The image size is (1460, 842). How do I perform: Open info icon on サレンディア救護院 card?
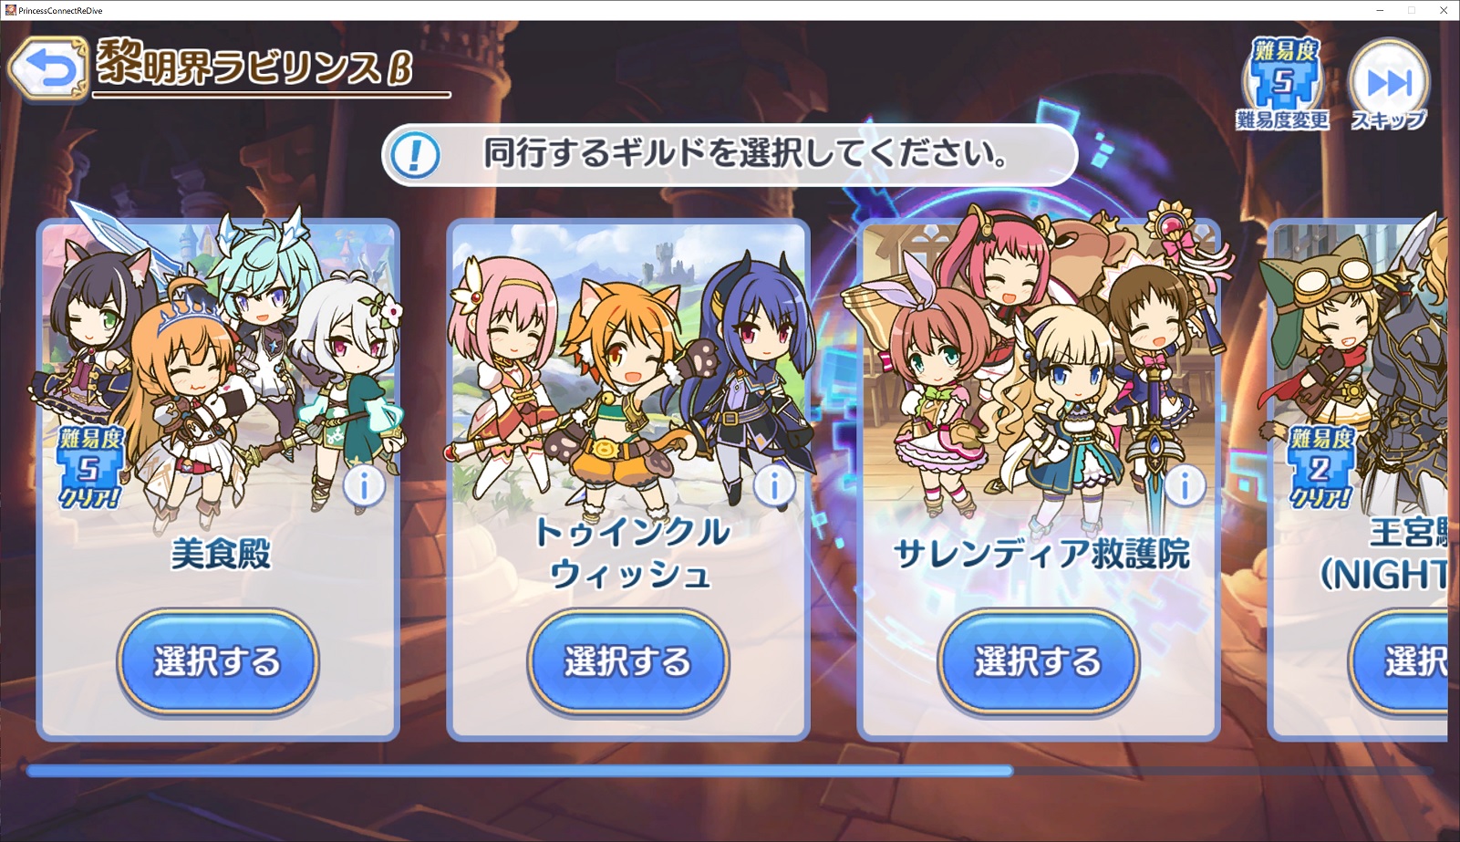1185,486
